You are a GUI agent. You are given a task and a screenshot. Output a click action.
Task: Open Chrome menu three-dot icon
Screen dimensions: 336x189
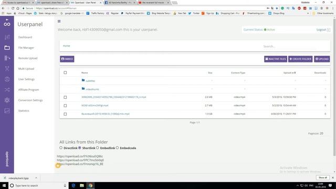tap(333, 8)
